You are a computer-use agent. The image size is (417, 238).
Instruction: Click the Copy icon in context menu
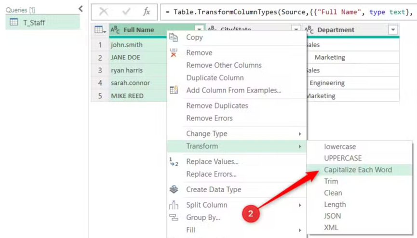(174, 38)
